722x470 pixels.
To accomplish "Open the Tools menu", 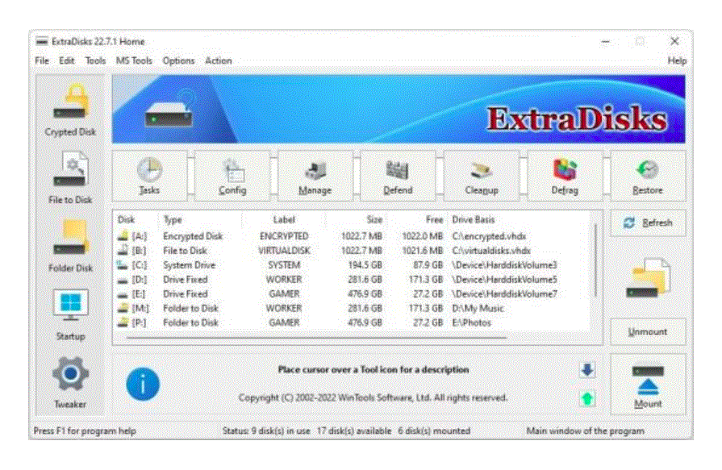I will tap(95, 60).
